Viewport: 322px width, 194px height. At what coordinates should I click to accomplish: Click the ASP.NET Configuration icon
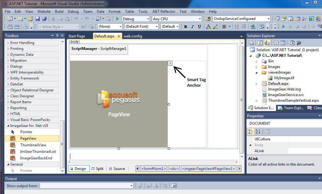tap(299, 43)
